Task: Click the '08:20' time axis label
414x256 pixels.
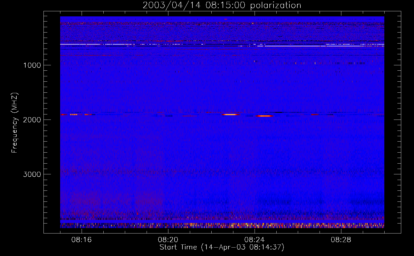Action: 168,240
